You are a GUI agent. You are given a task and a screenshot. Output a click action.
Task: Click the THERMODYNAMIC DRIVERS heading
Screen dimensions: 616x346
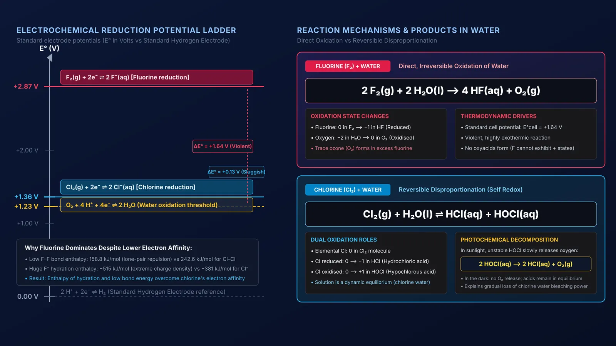499,116
